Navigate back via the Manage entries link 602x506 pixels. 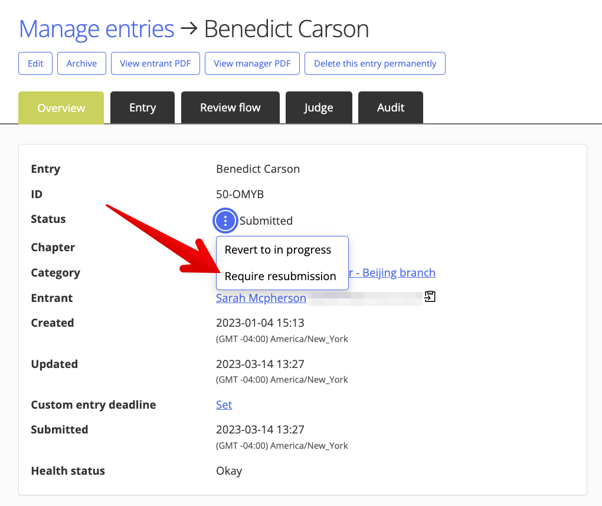[96, 28]
